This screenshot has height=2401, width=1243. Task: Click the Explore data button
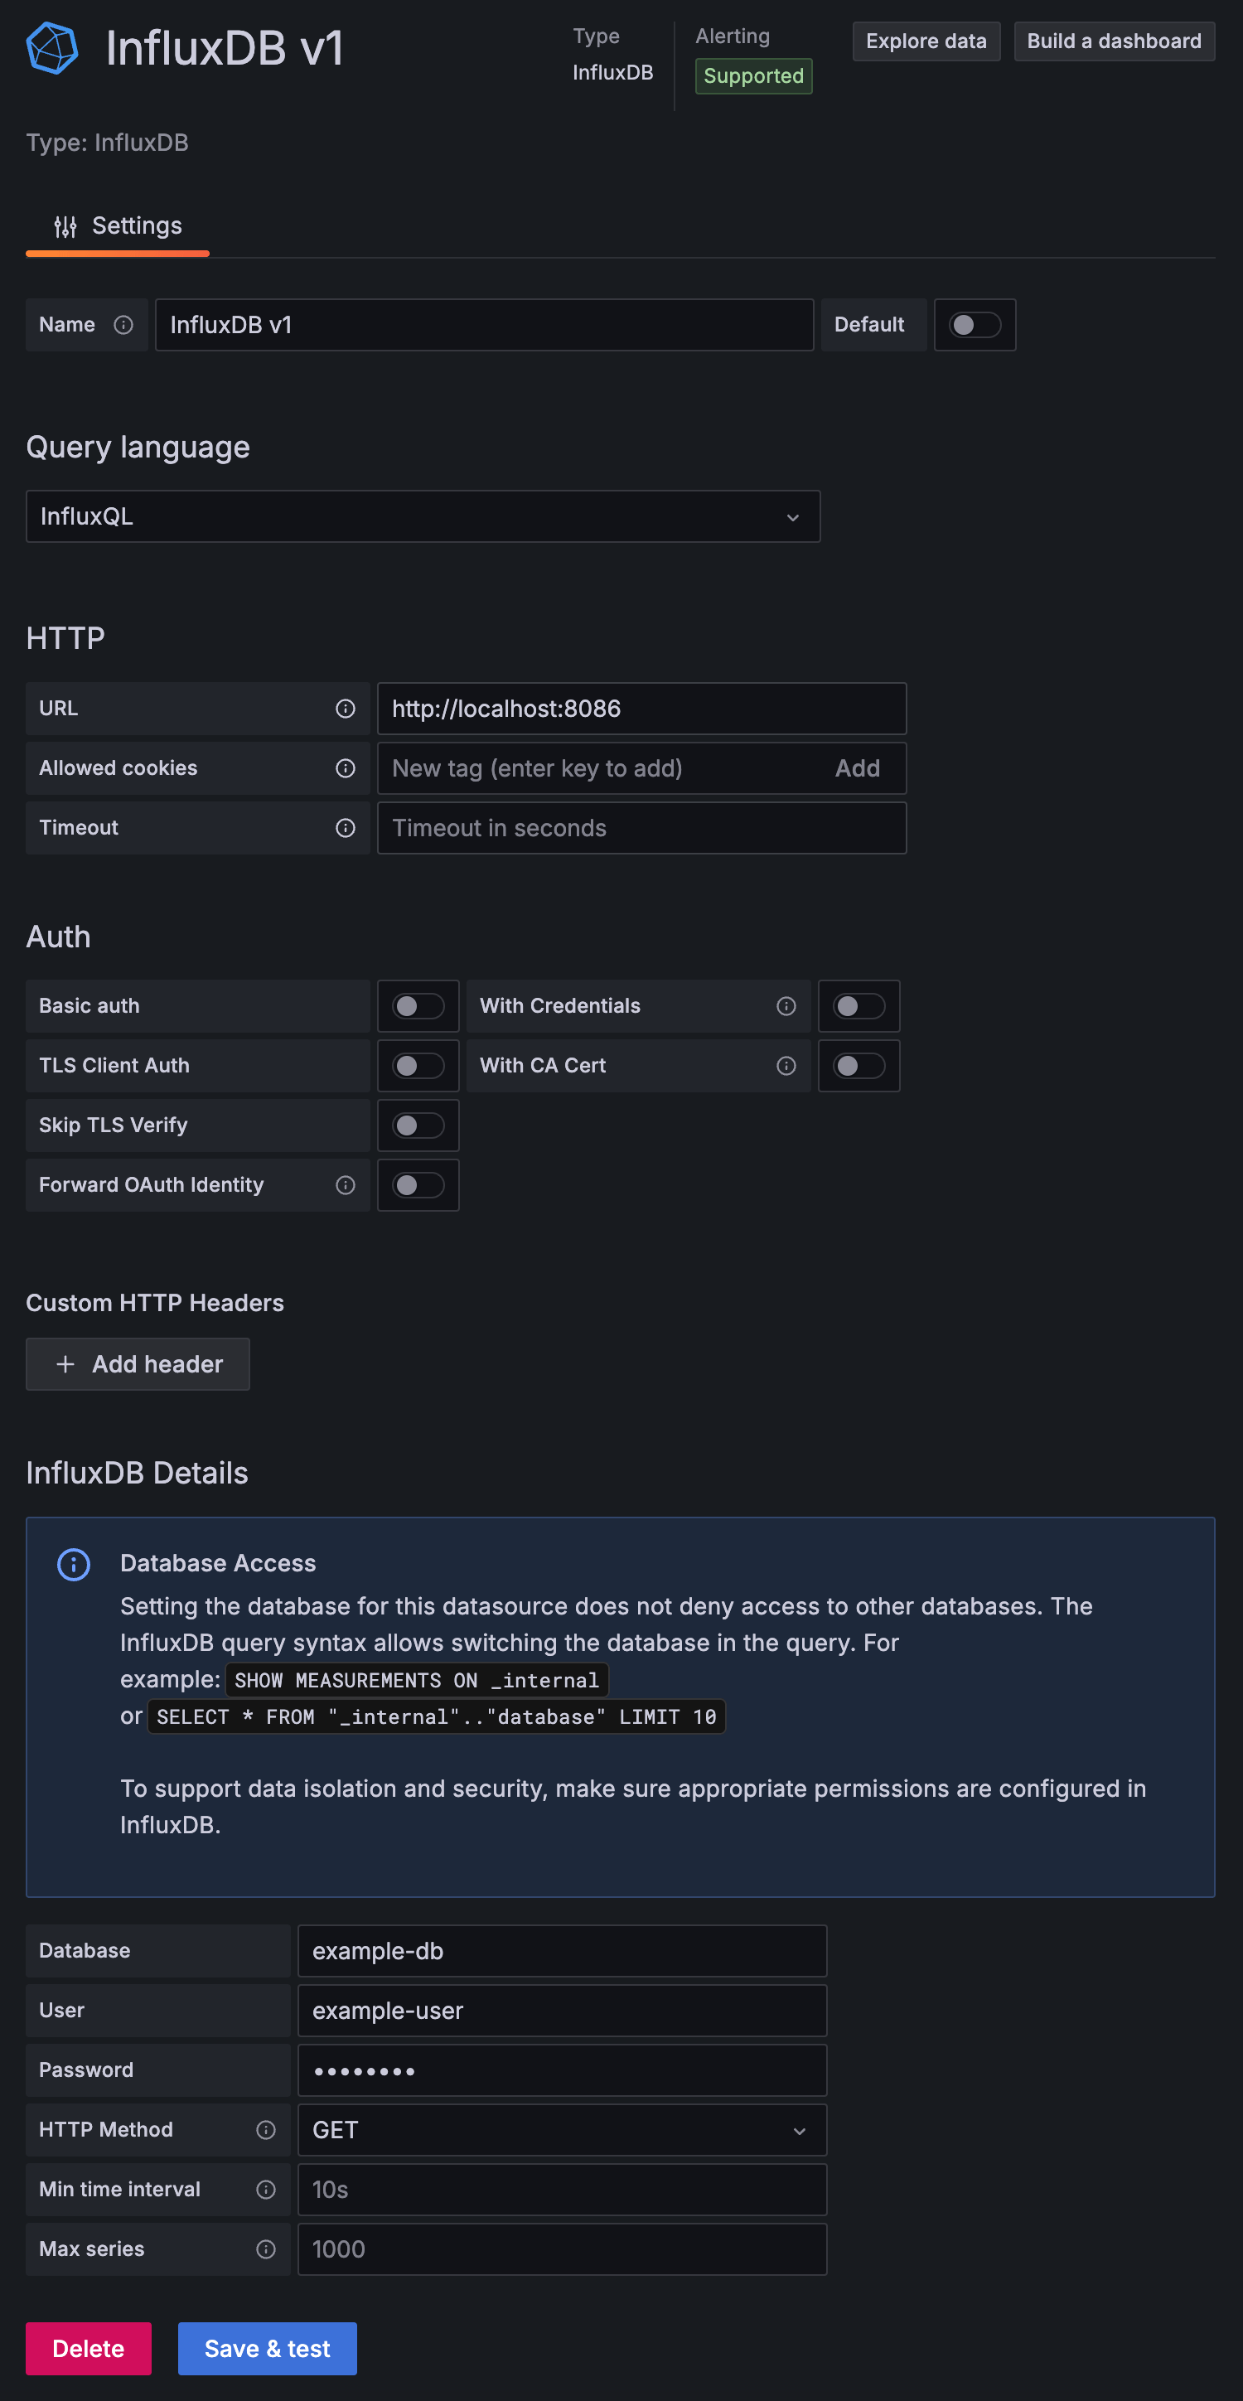click(926, 41)
